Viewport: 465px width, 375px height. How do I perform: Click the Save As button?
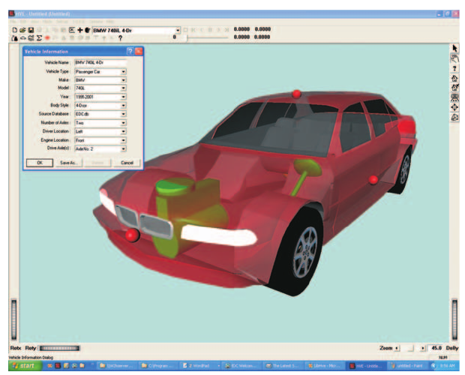coord(68,163)
